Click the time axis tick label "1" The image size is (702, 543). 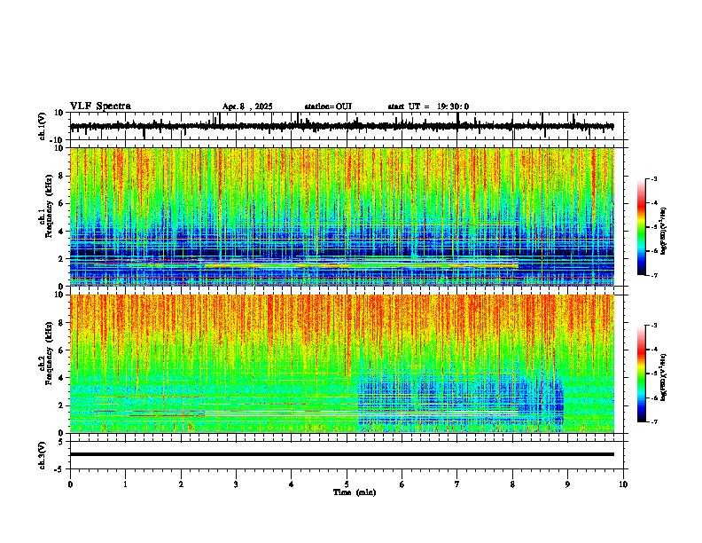click(125, 484)
